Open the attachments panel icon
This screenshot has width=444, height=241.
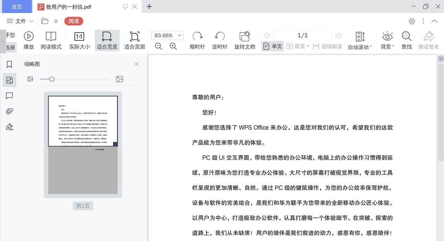(x=9, y=111)
